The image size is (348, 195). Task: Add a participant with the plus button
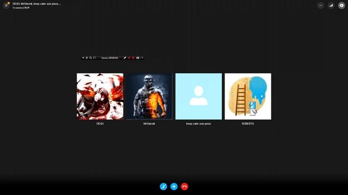pos(174,186)
